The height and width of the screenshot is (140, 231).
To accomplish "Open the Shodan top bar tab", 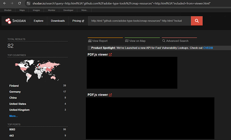I will coord(8,10).
